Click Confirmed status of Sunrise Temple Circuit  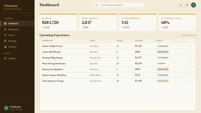pyautogui.click(x=163, y=46)
